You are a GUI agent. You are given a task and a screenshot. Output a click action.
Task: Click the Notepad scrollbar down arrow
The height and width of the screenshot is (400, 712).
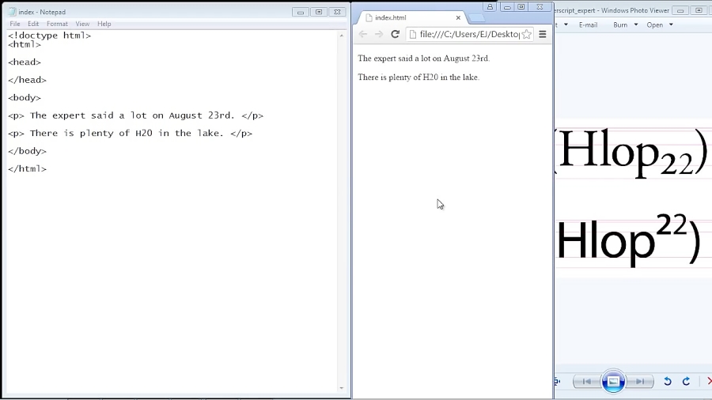point(342,388)
